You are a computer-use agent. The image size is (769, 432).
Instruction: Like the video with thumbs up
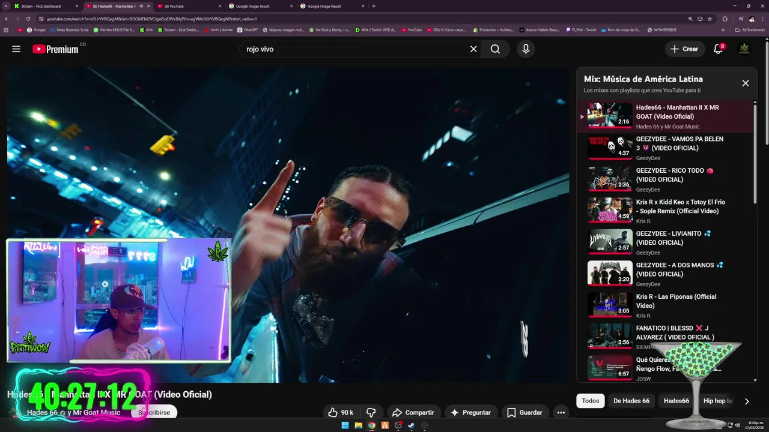click(340, 412)
